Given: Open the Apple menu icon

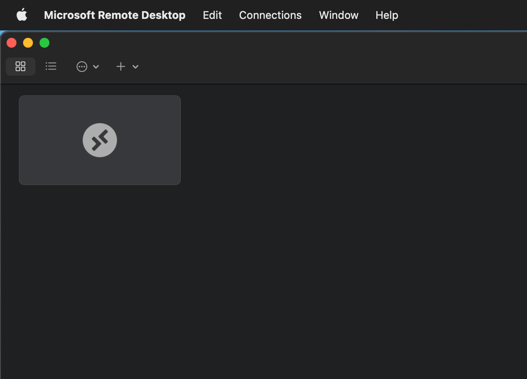Looking at the screenshot, I should pyautogui.click(x=21, y=15).
